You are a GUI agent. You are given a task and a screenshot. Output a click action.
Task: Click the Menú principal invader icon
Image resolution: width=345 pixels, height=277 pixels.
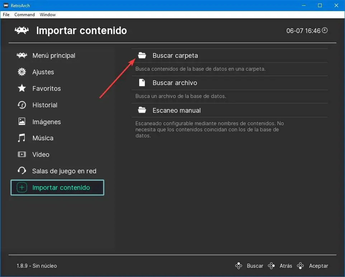point(22,55)
